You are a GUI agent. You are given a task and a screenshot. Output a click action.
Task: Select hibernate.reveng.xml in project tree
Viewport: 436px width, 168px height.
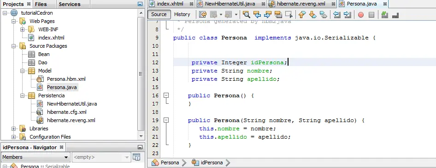tap(71, 120)
